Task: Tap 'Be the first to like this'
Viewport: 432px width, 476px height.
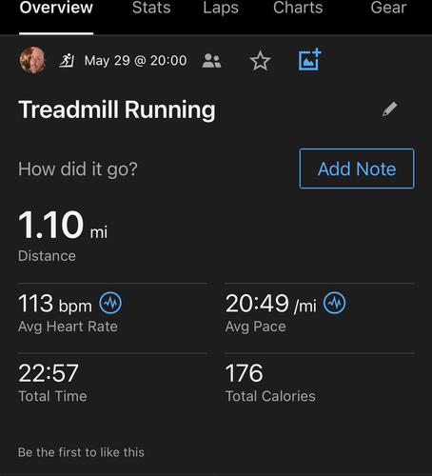Action: point(81,452)
